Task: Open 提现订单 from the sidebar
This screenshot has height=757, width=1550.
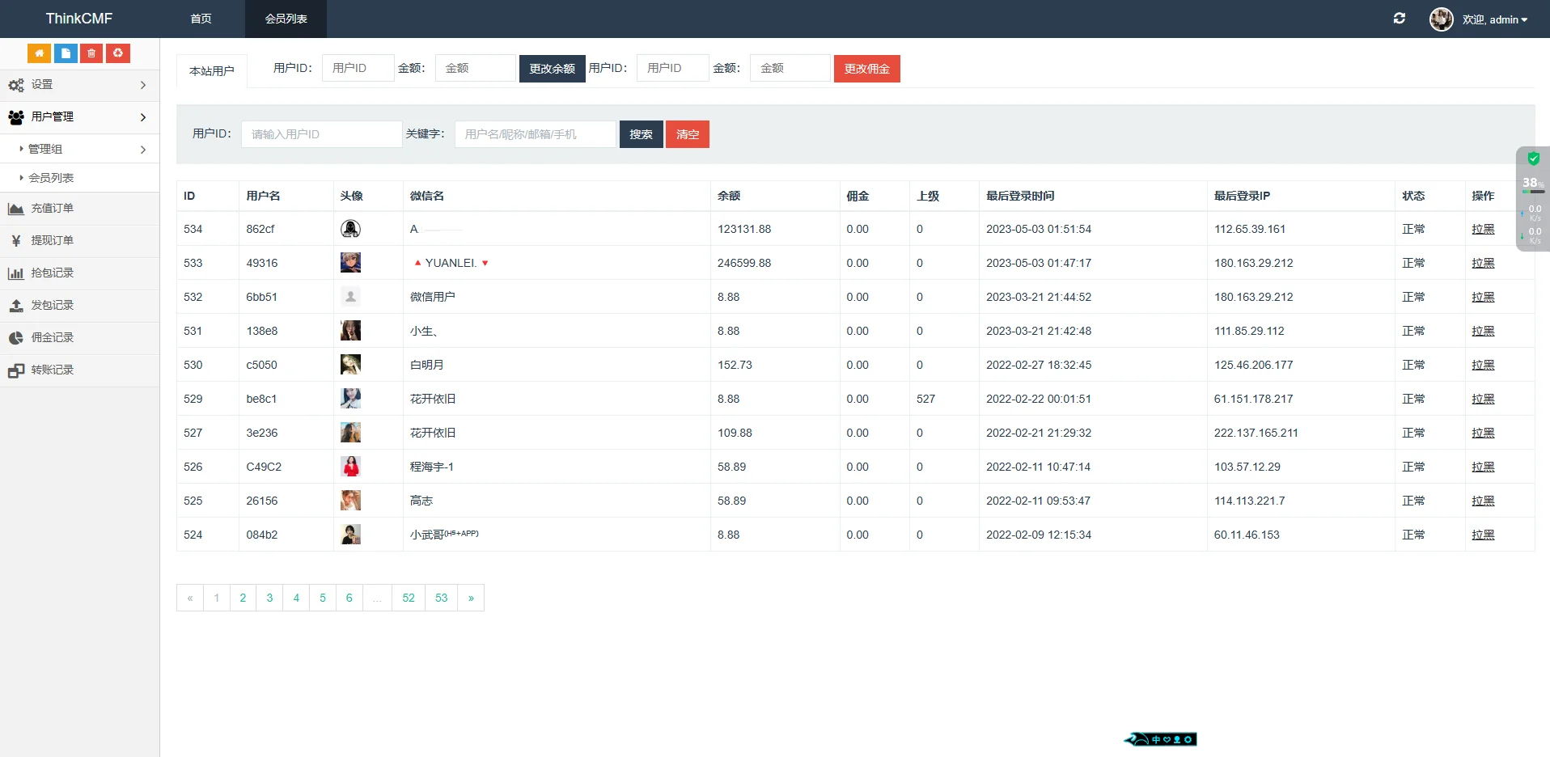Action: pyautogui.click(x=53, y=241)
